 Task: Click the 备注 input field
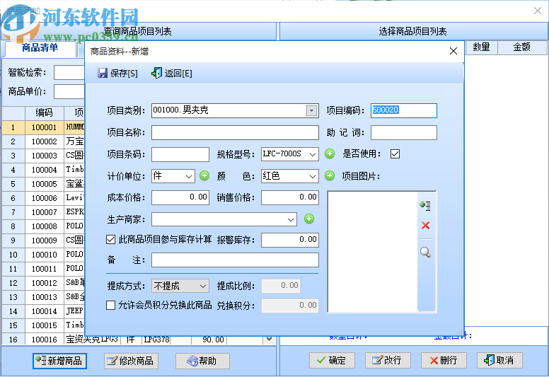click(235, 260)
